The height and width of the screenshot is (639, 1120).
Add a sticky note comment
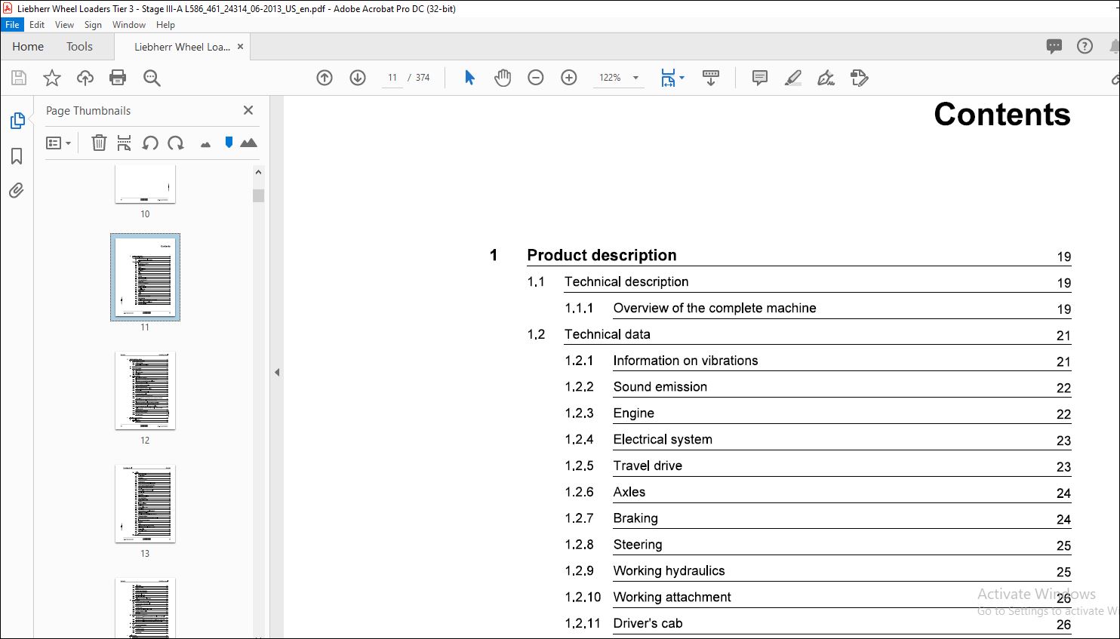(760, 78)
